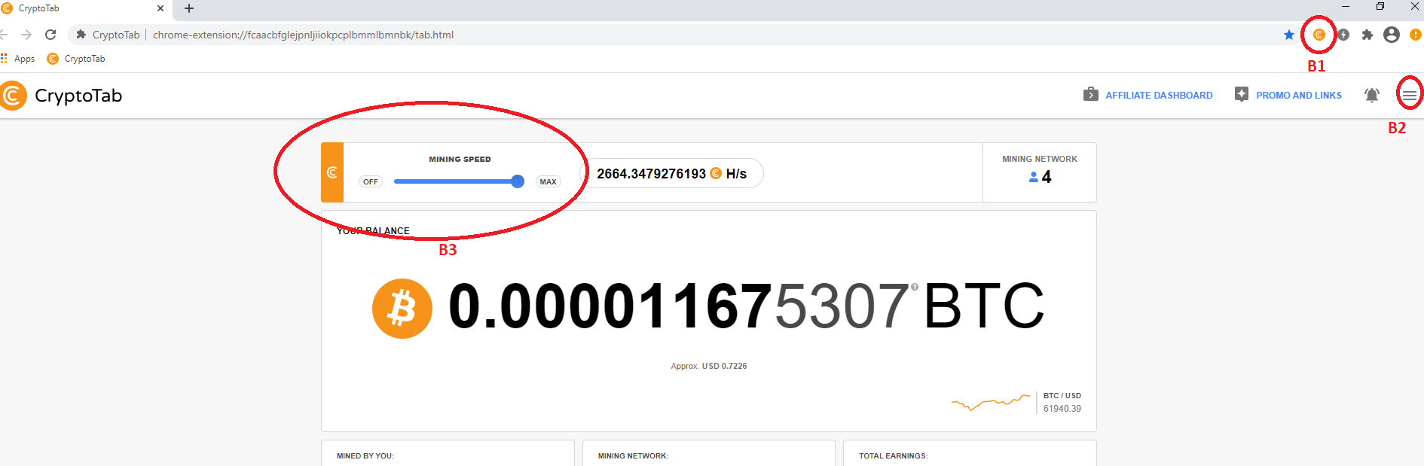Reload the page
This screenshot has height=466, width=1424.
[50, 35]
